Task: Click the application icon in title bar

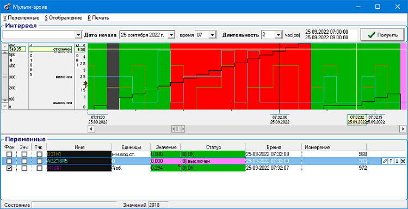Action: tap(8, 7)
